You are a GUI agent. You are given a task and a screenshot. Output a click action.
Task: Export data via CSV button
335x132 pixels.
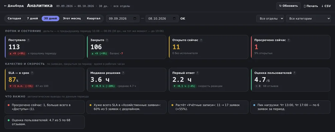point(326,6)
